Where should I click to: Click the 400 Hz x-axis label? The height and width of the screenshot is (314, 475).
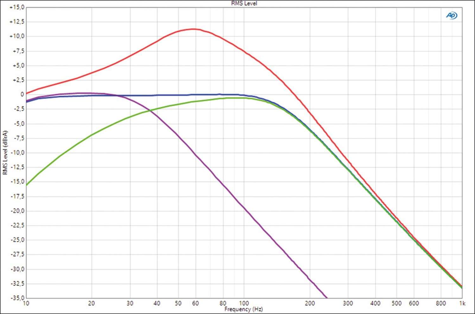coord(375,303)
